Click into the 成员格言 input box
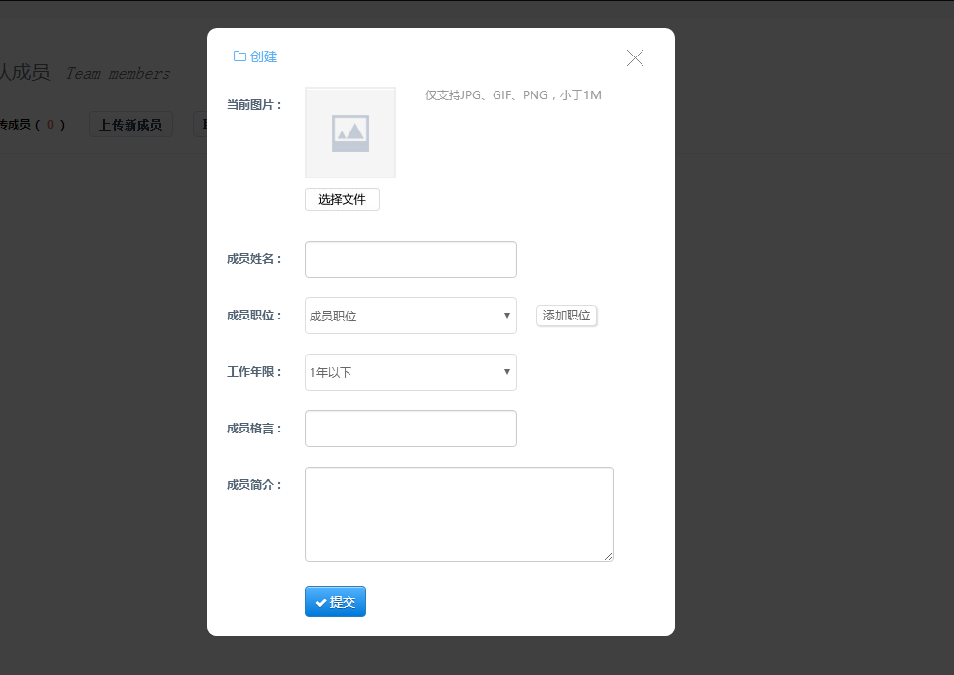Viewport: 954px width, 675px height. [x=410, y=429]
